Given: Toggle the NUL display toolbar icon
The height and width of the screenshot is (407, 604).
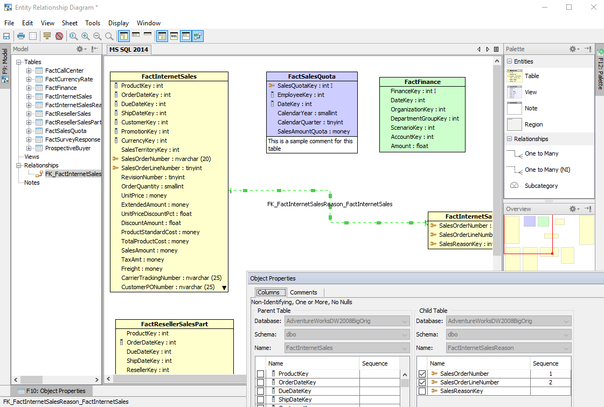Looking at the screenshot, I should pos(174,36).
